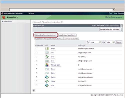The image size is (125, 98).
Task: Click the email icon in Jim's row
Action: (x=47, y=52)
